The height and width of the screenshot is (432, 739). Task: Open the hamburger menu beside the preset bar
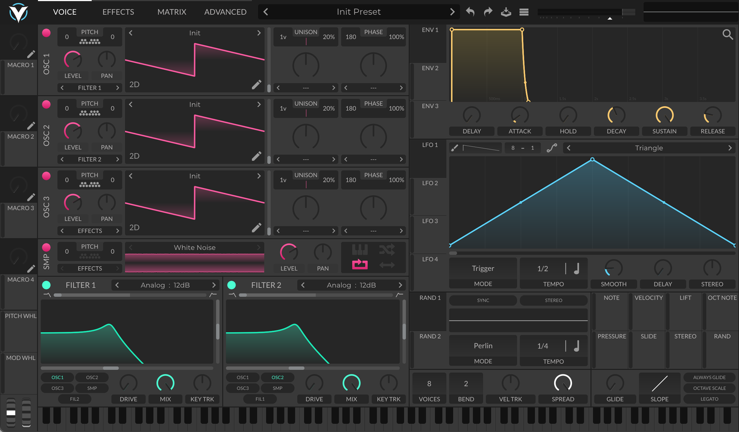pos(524,12)
